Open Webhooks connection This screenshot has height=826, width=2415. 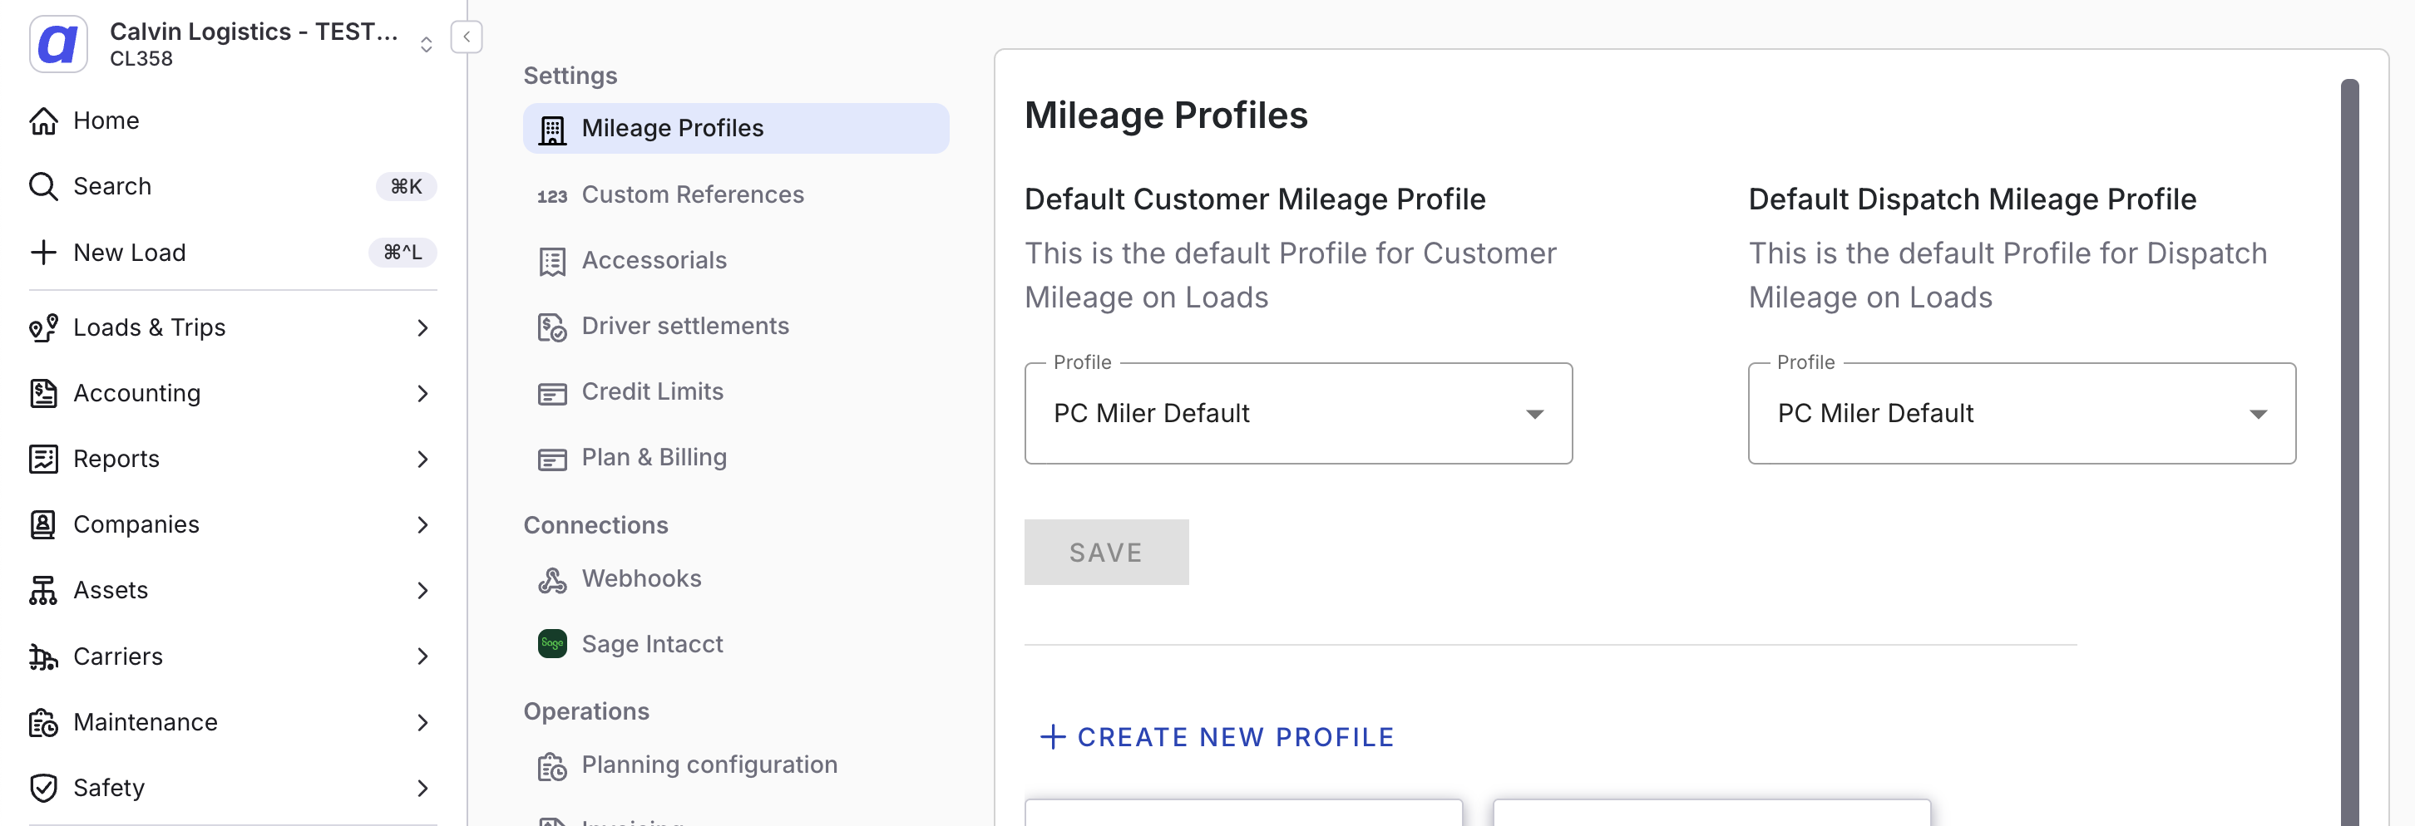point(736,578)
